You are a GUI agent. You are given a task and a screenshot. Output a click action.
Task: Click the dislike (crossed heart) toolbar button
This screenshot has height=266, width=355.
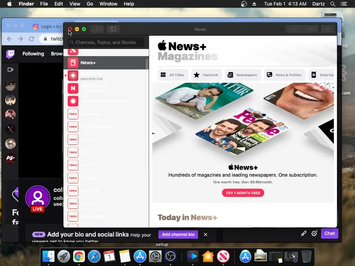point(310,29)
